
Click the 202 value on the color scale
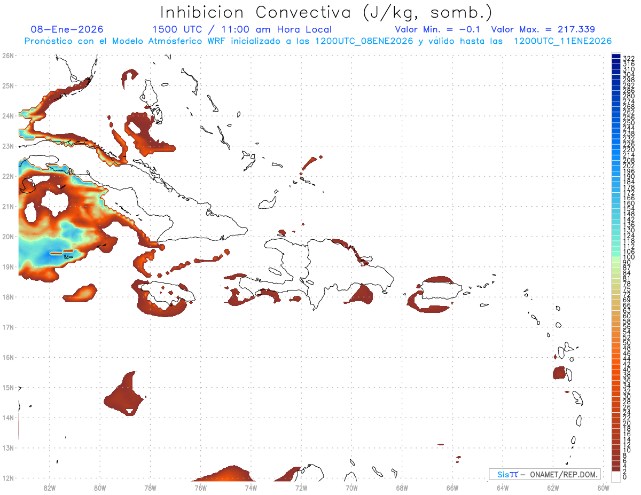point(629,166)
